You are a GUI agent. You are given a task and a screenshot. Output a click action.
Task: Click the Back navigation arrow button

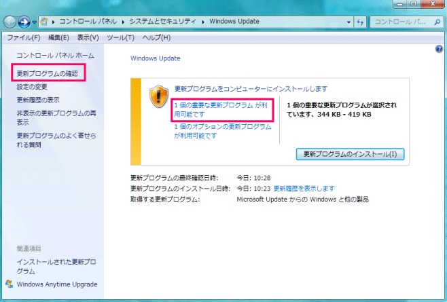click(x=10, y=22)
